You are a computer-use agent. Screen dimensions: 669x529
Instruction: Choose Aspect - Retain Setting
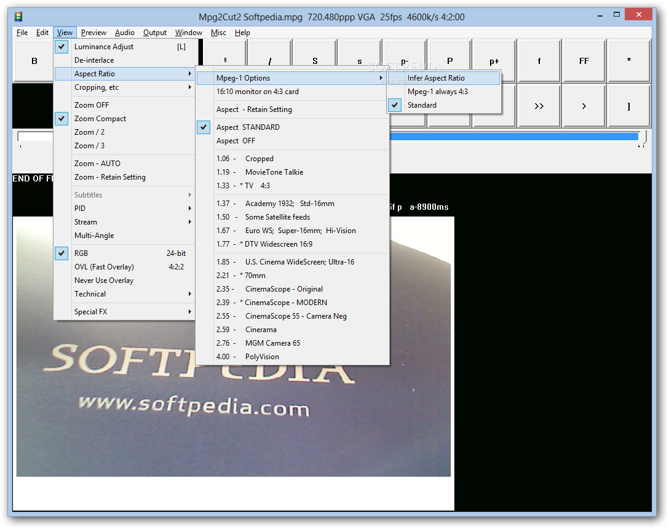coord(293,109)
